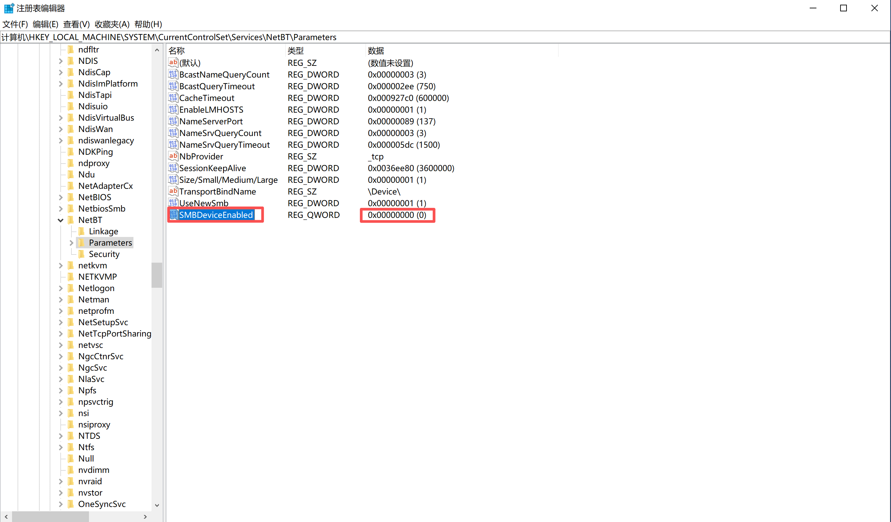
Task: Open the 文件(F) menu
Action: (15, 24)
